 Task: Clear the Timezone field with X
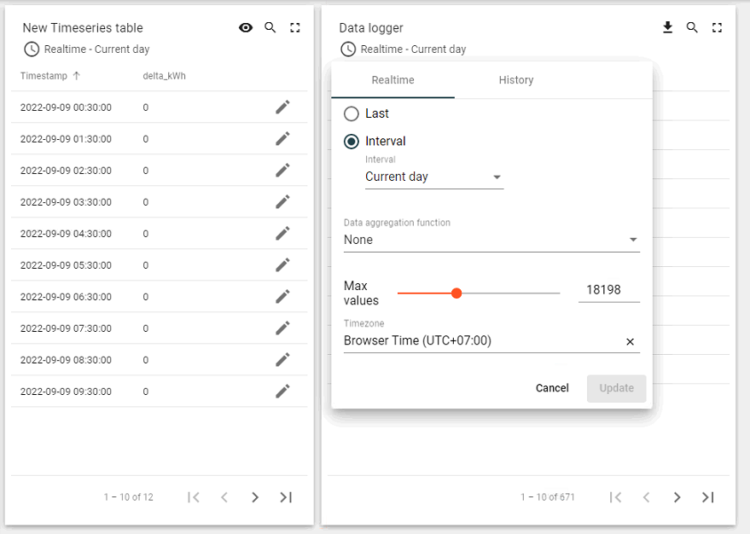click(630, 341)
